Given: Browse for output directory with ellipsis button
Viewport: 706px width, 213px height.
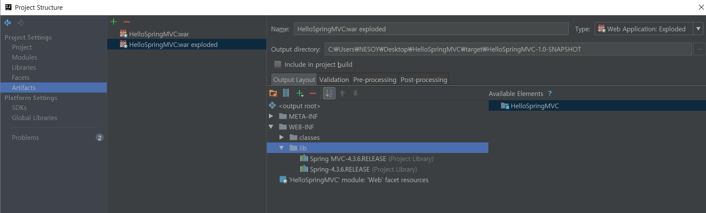Looking at the screenshot, I should pyautogui.click(x=699, y=49).
